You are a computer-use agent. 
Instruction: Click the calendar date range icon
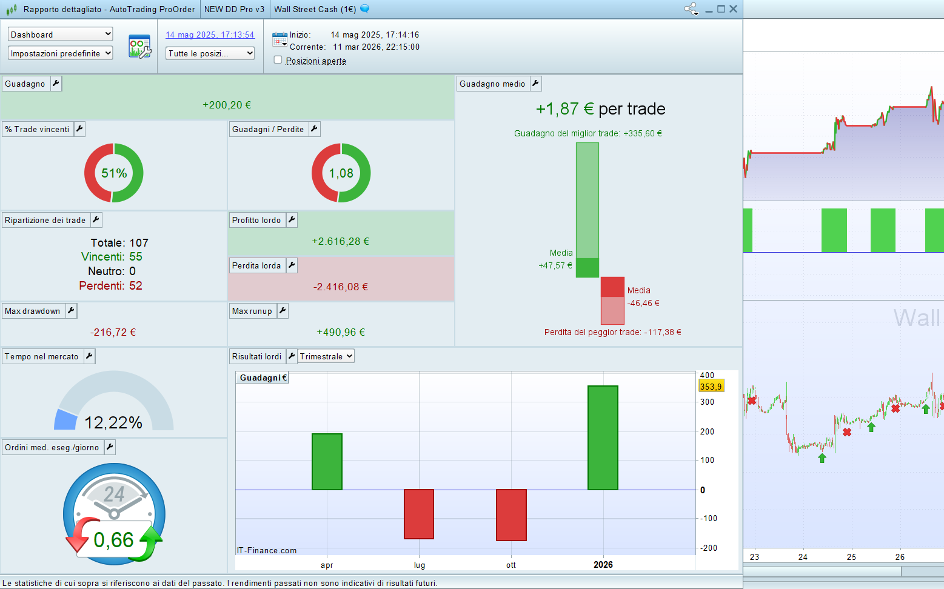point(280,40)
